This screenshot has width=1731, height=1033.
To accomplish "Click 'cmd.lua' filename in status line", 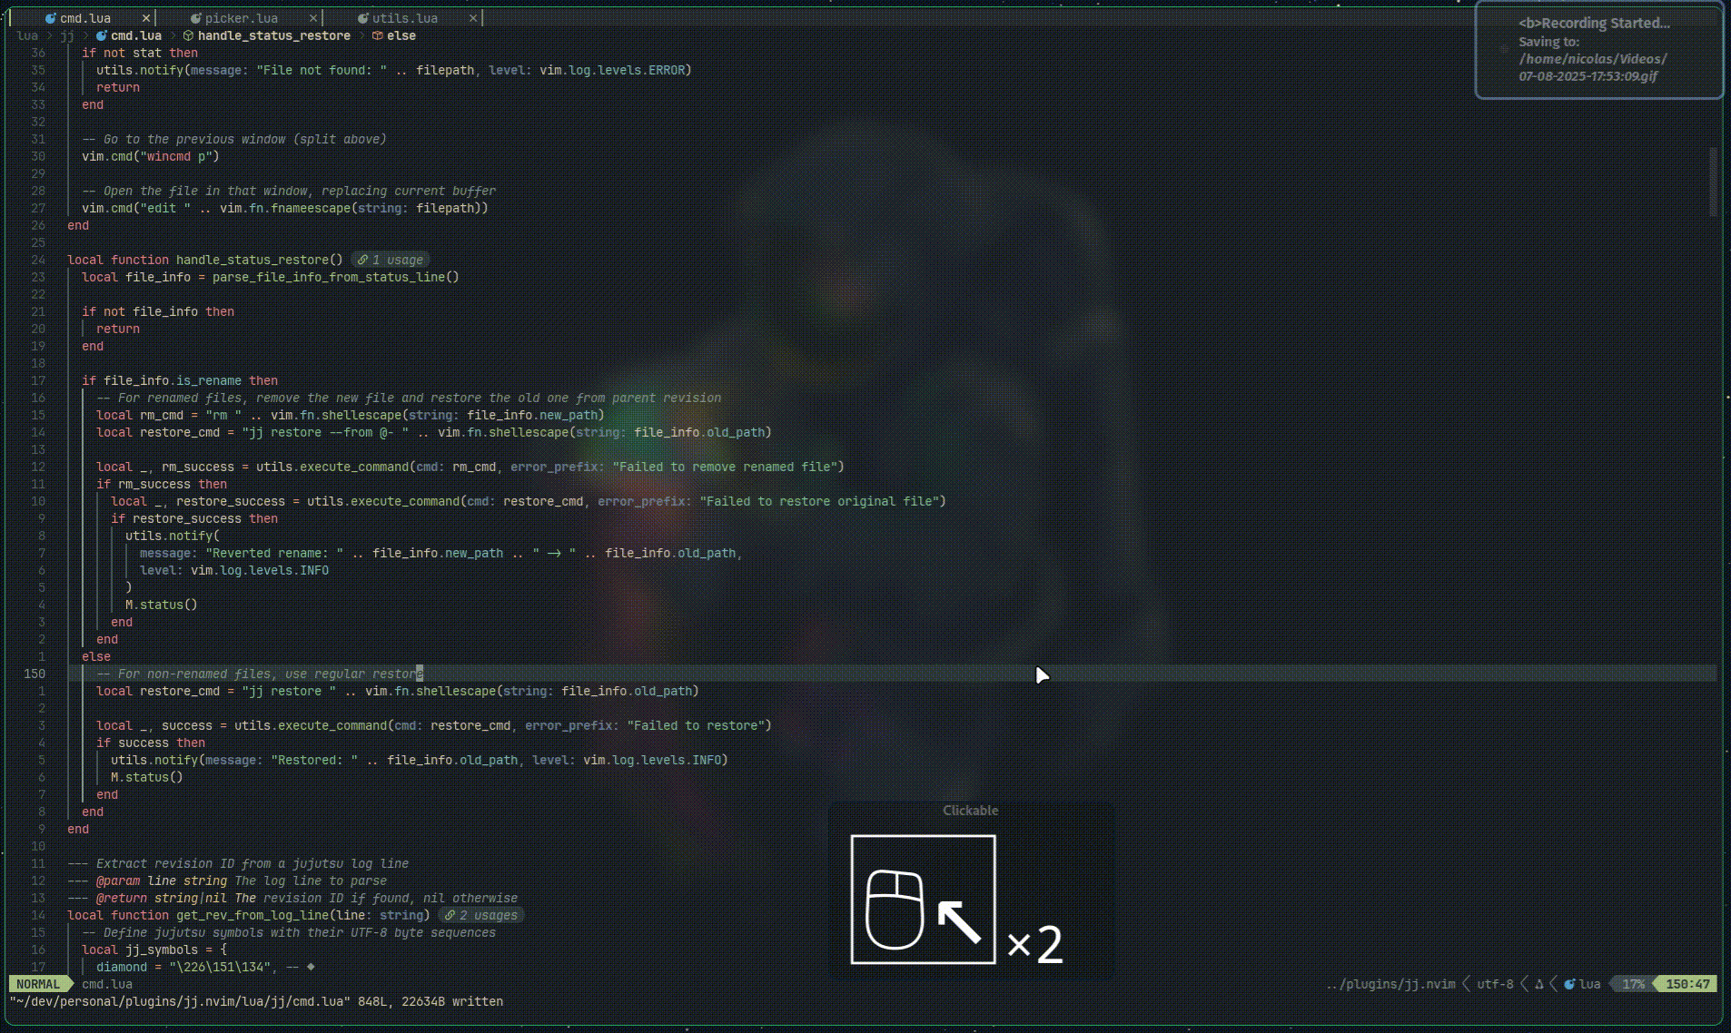I will pyautogui.click(x=107, y=984).
